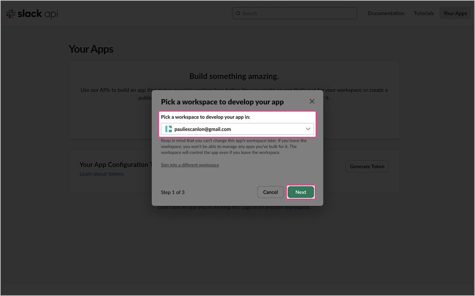
Task: Click the Build something amazing heading
Action: point(234,76)
